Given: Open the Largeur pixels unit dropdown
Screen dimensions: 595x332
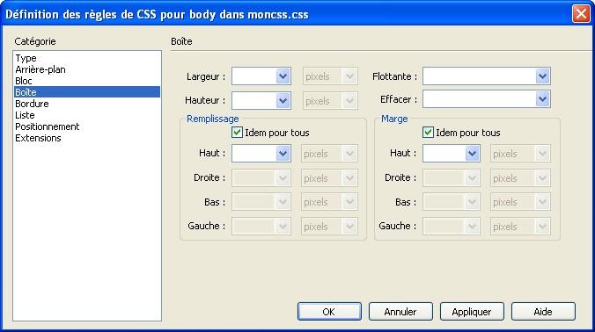Looking at the screenshot, I should [x=349, y=76].
